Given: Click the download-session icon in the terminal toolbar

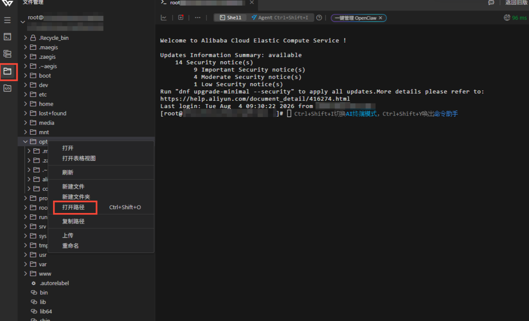Looking at the screenshot, I should (x=181, y=18).
